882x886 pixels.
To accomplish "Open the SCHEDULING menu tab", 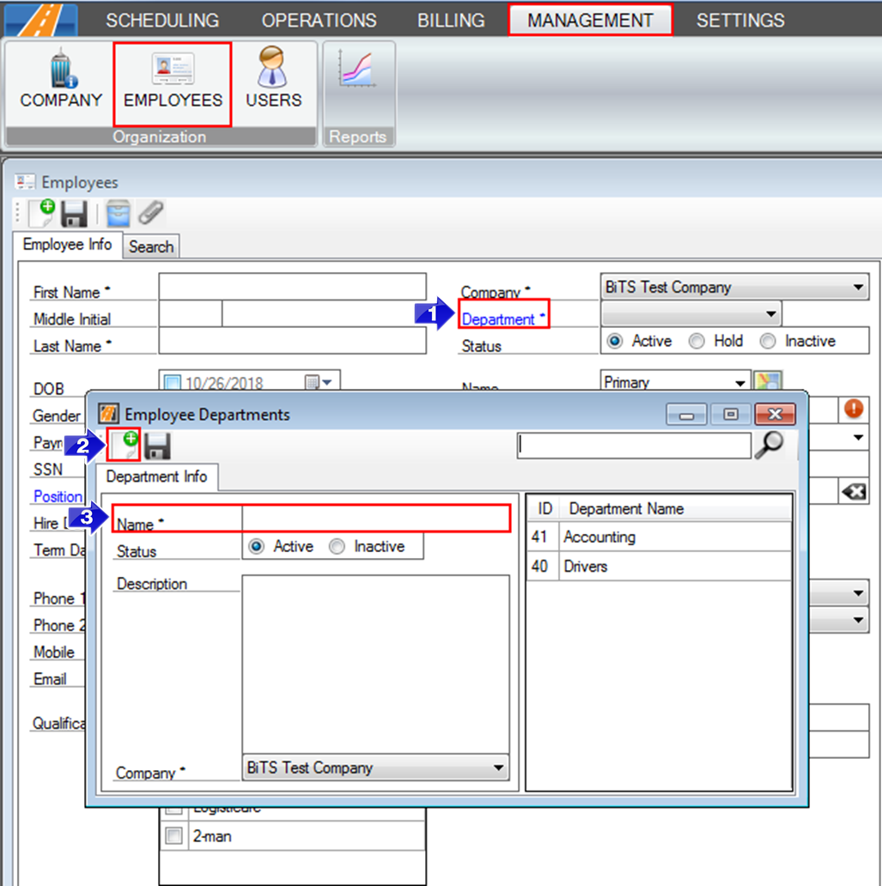I will (162, 21).
